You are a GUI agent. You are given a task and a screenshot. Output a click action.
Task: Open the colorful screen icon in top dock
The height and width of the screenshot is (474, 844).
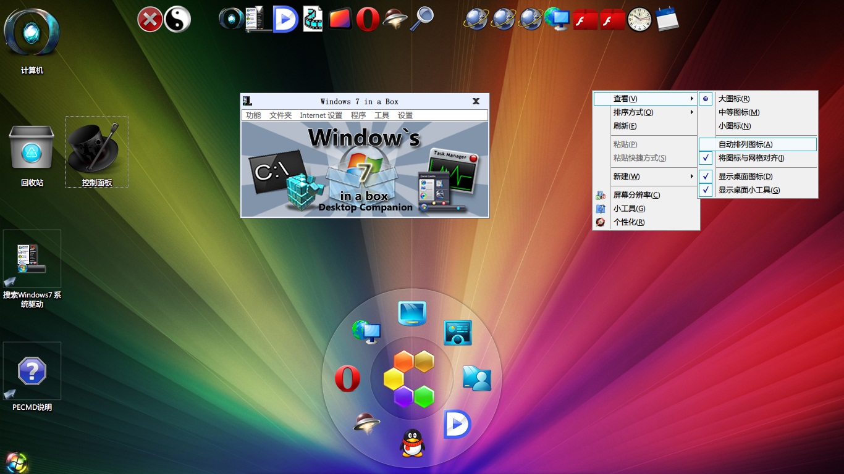[x=340, y=19]
